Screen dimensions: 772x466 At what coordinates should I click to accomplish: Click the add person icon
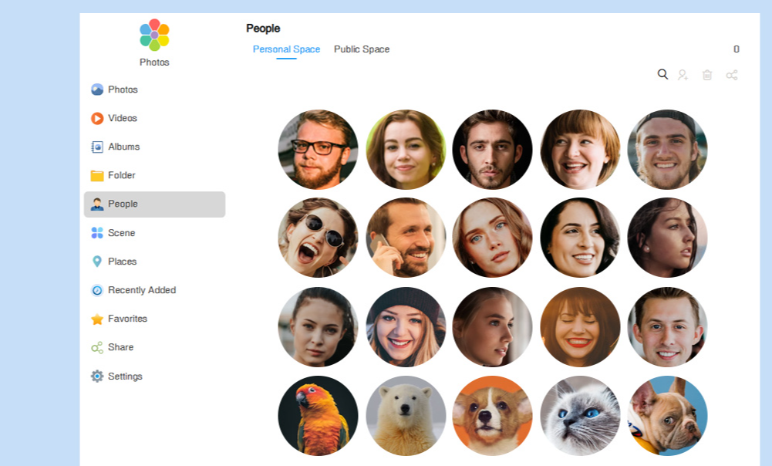[x=683, y=75]
